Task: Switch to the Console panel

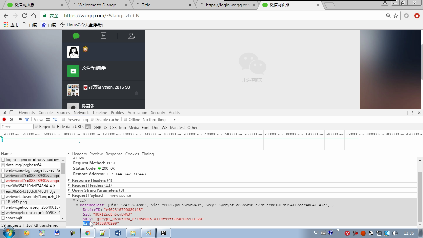Action: point(45,113)
